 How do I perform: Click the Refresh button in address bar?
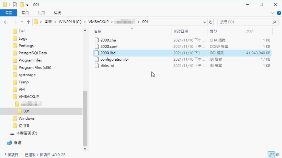[x=210, y=22]
